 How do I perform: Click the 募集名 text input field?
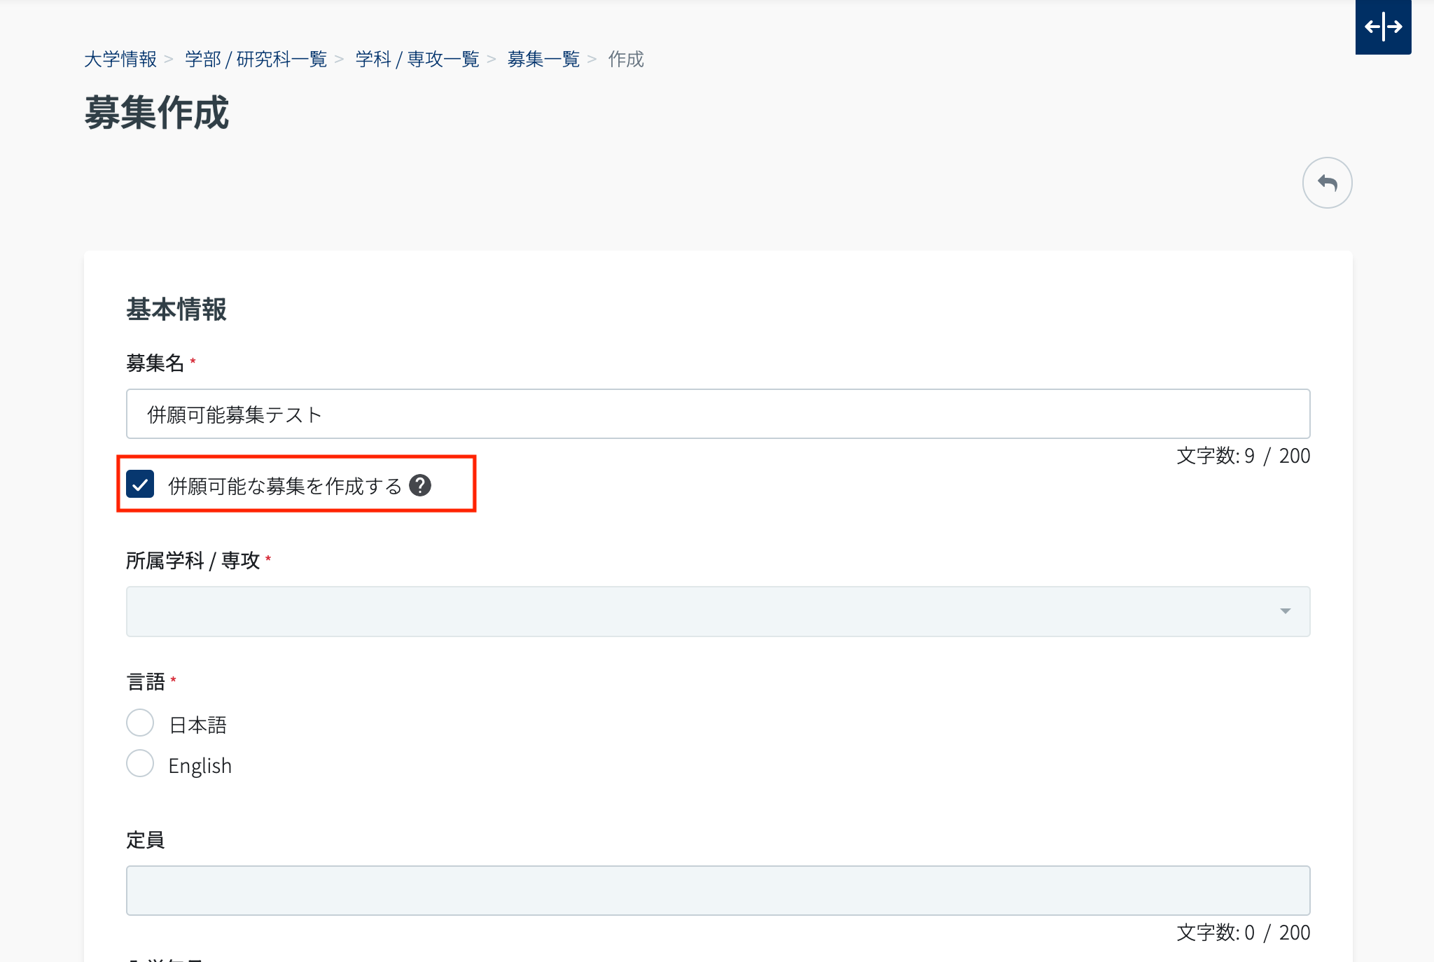717,414
